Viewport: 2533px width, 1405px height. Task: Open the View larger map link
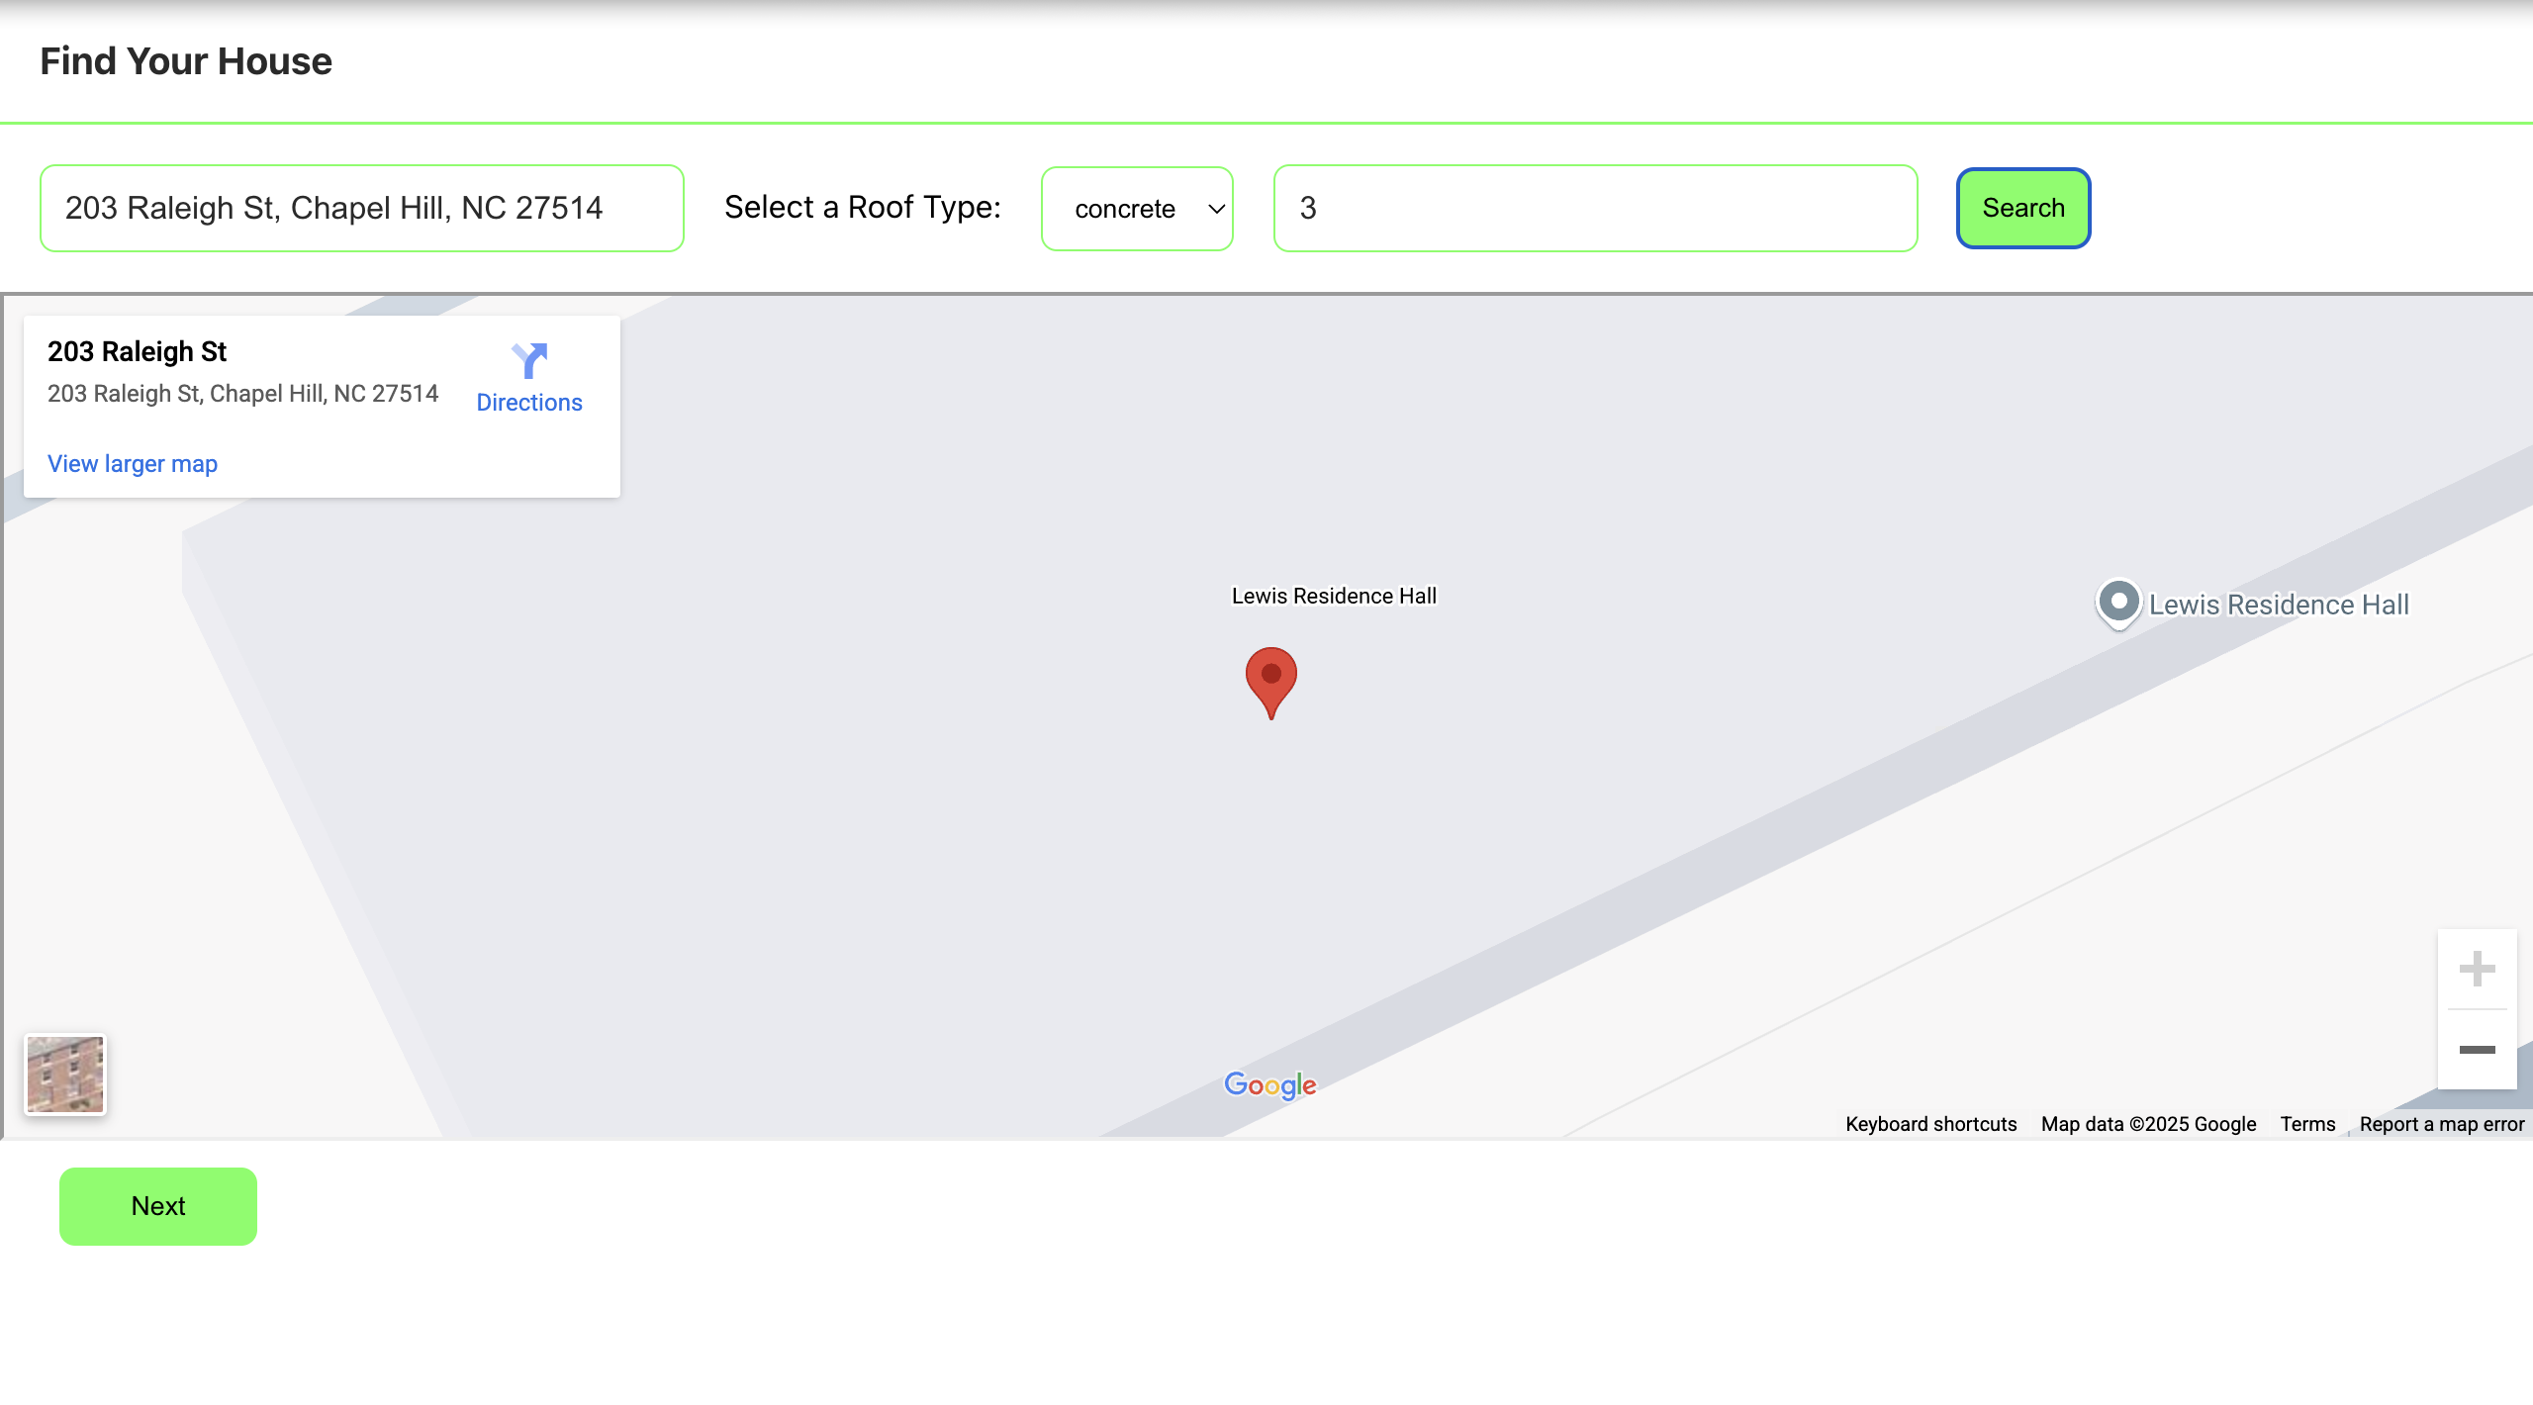click(x=133, y=464)
